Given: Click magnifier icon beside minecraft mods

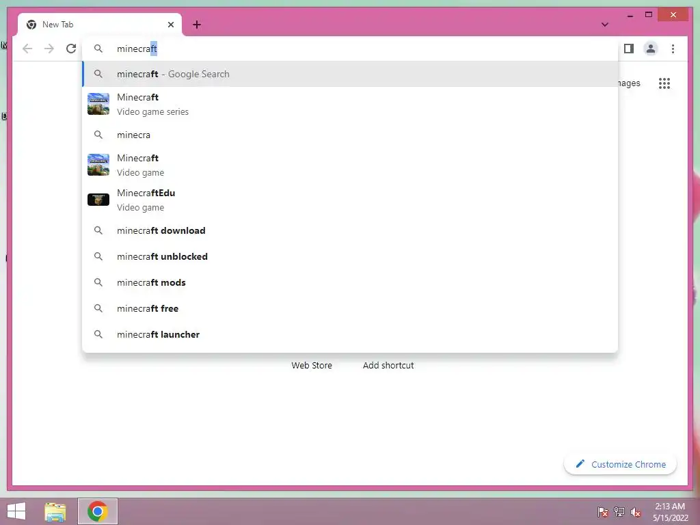Looking at the screenshot, I should point(98,282).
